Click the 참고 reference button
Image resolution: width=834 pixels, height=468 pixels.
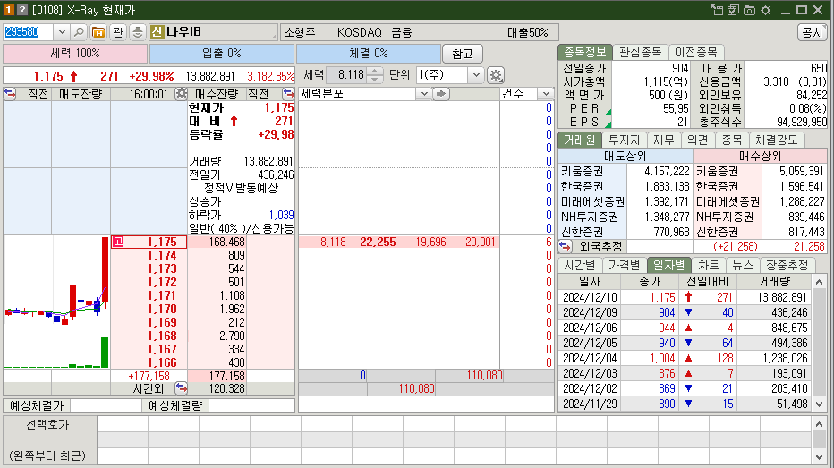point(463,54)
